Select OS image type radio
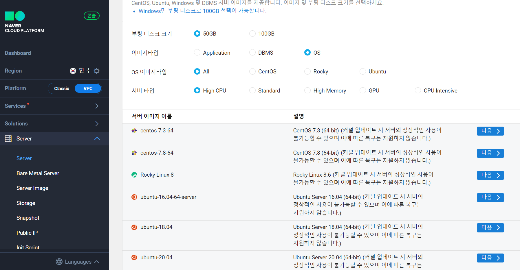 (307, 53)
